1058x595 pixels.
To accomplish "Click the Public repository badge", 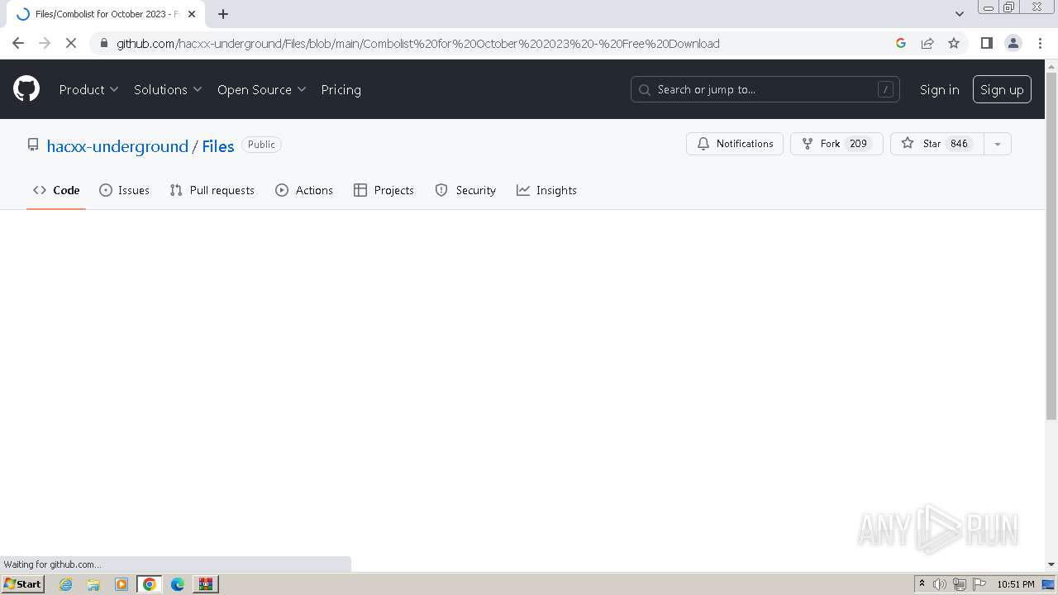I will coord(261,144).
